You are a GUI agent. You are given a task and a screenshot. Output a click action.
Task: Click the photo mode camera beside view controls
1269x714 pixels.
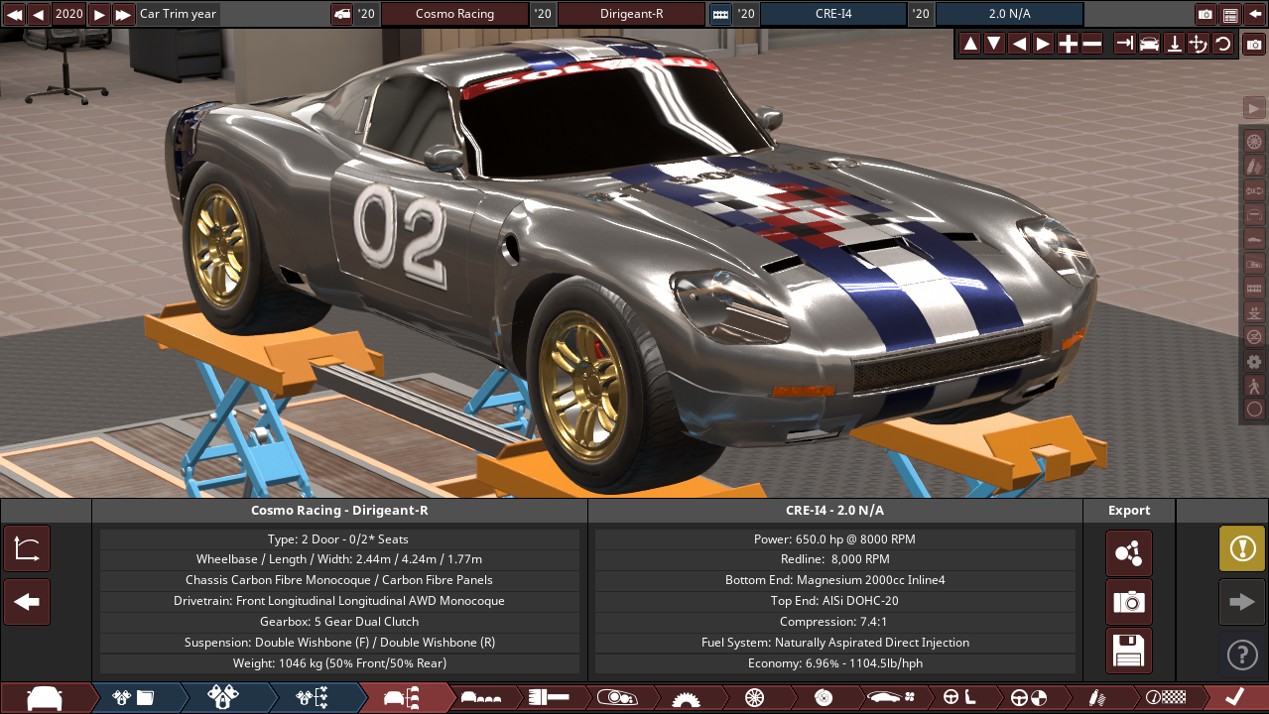[x=1254, y=45]
